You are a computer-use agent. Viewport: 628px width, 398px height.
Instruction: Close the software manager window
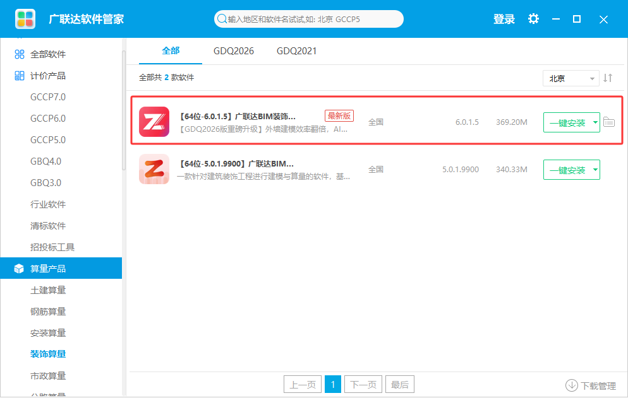coord(603,19)
